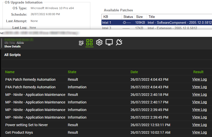
Task: Open the gear settings icon
Action: pyautogui.click(x=99, y=42)
